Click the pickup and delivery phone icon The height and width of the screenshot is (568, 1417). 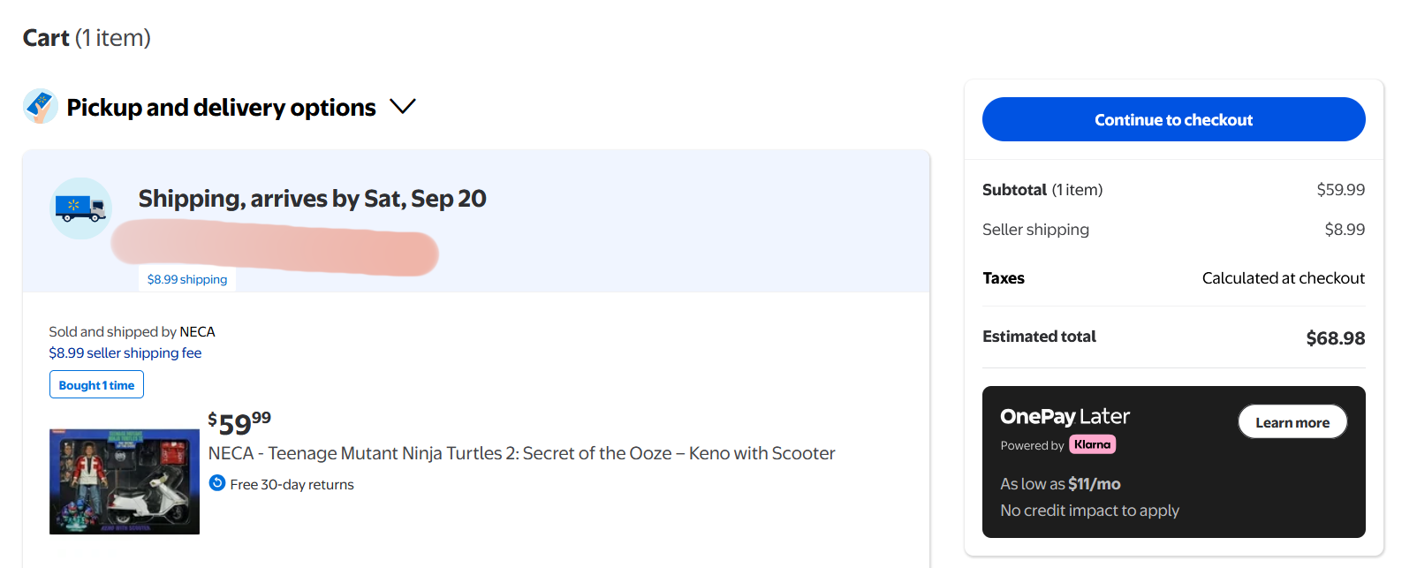[x=41, y=106]
